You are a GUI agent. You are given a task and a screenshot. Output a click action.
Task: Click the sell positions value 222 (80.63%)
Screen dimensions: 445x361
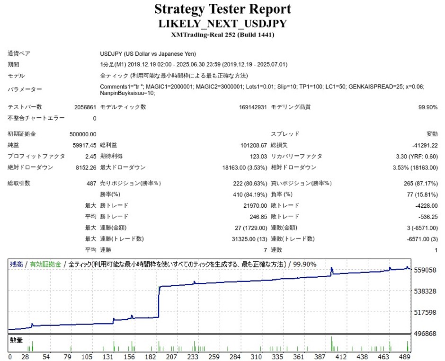[x=250, y=184]
